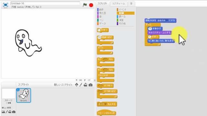Open rotation style dropdown in the script
Viewport: 207px width, 116px height.
tap(162, 20)
